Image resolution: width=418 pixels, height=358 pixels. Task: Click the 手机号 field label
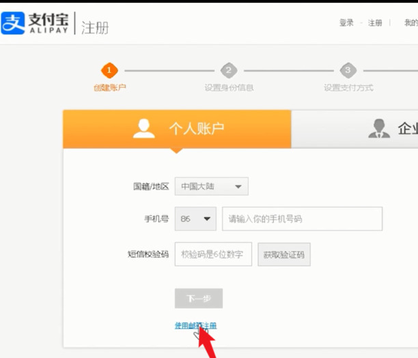click(x=156, y=219)
